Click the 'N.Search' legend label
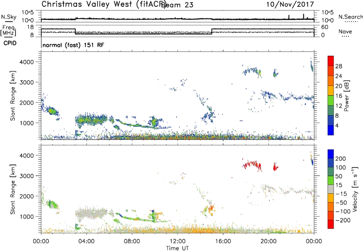 click(350, 17)
